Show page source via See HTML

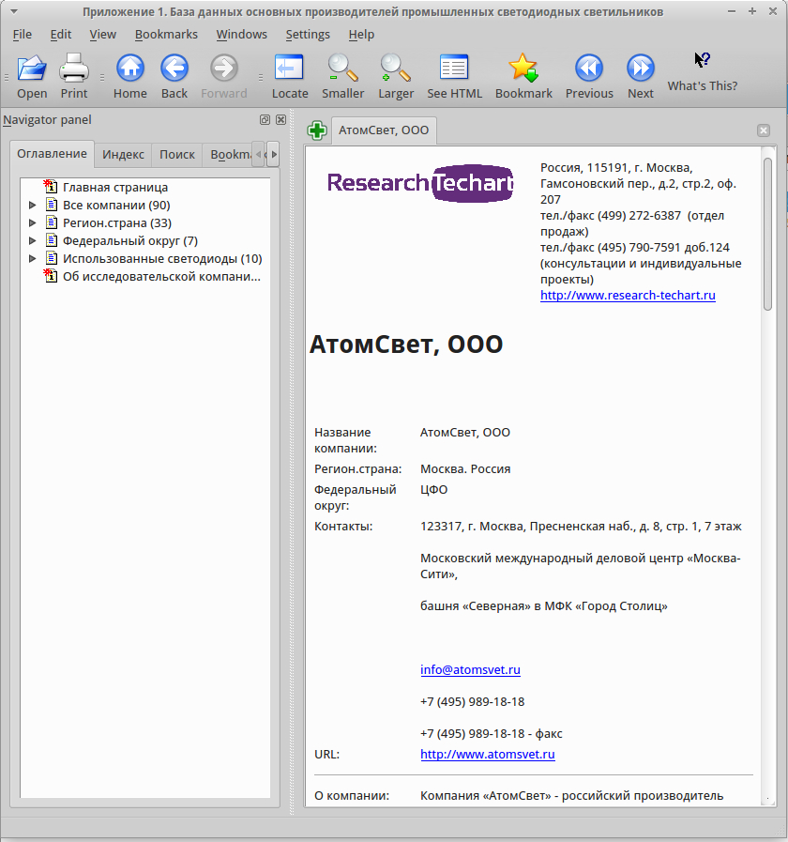[455, 76]
